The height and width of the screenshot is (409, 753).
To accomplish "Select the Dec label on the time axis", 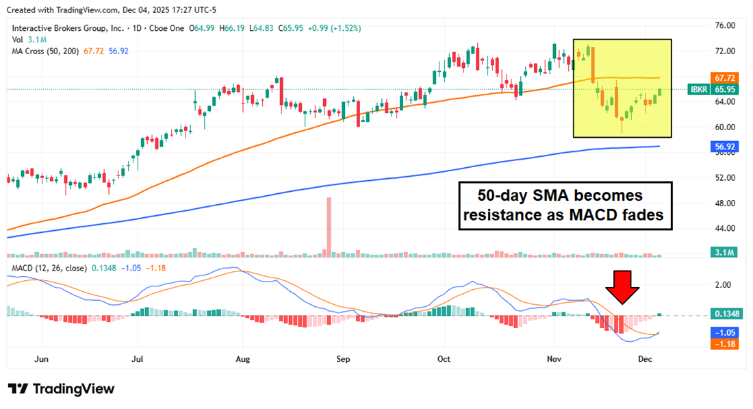I will 645,358.
